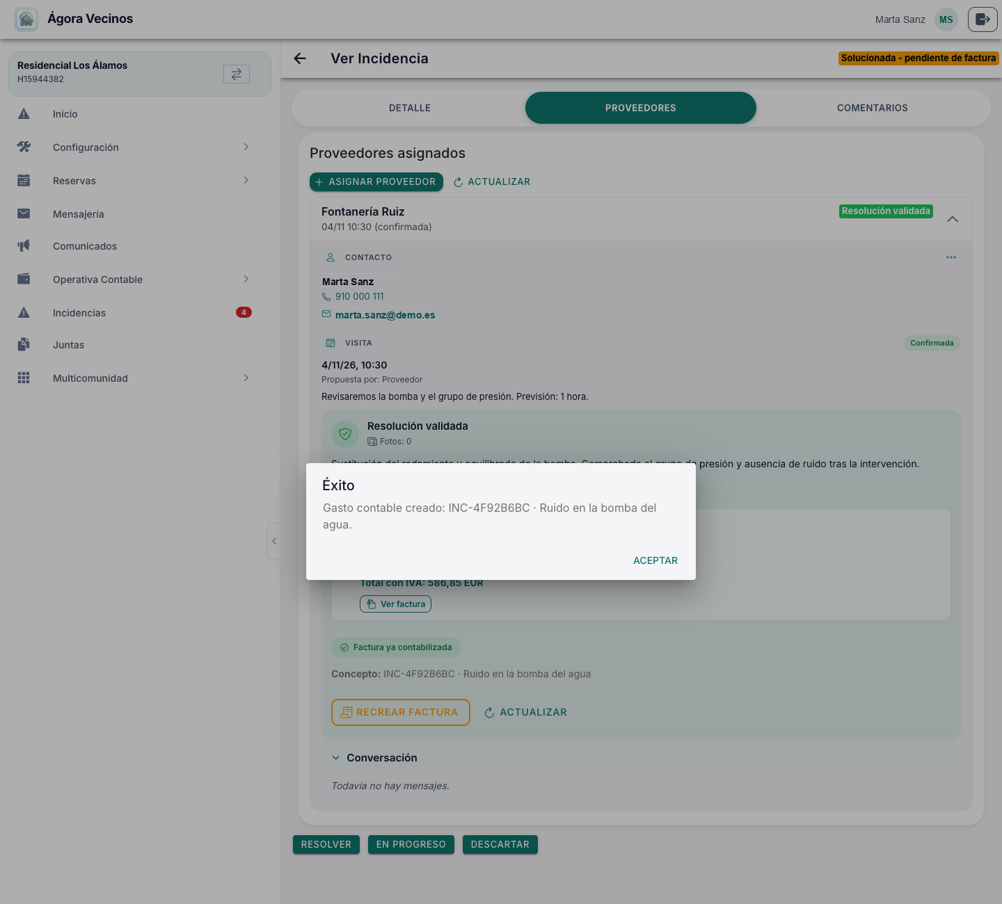Click the phone number 910 000 111

click(x=360, y=296)
